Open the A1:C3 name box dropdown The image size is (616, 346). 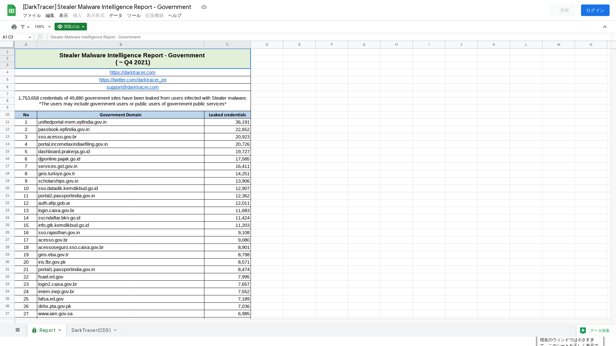[30, 37]
